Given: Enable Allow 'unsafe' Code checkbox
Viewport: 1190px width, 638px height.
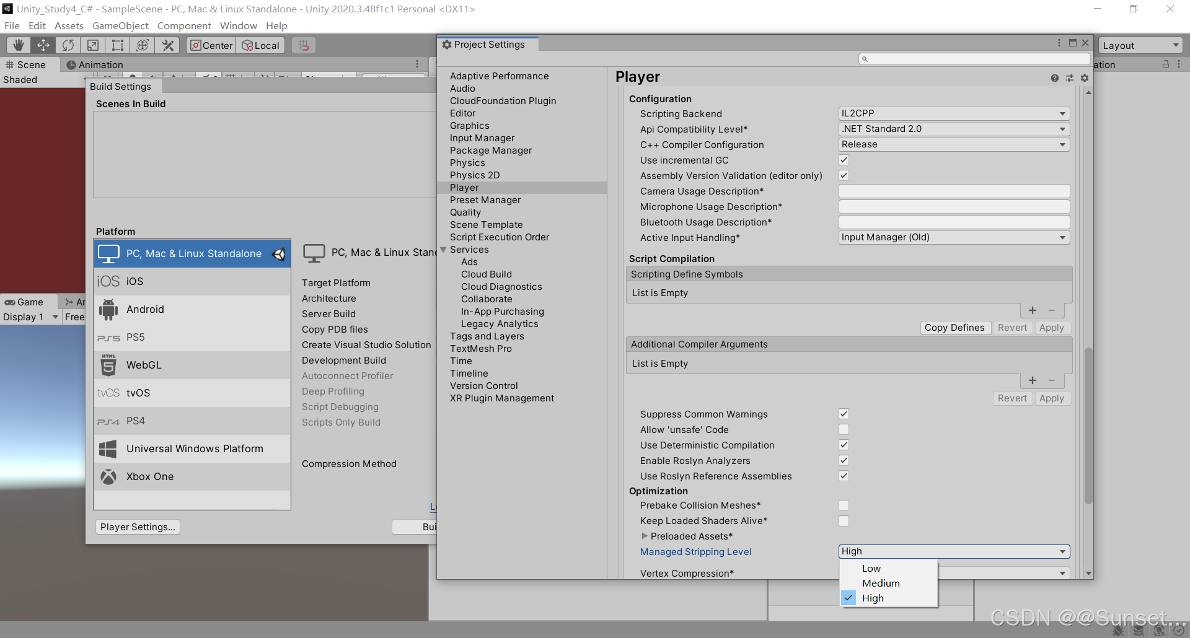Looking at the screenshot, I should click(x=844, y=429).
